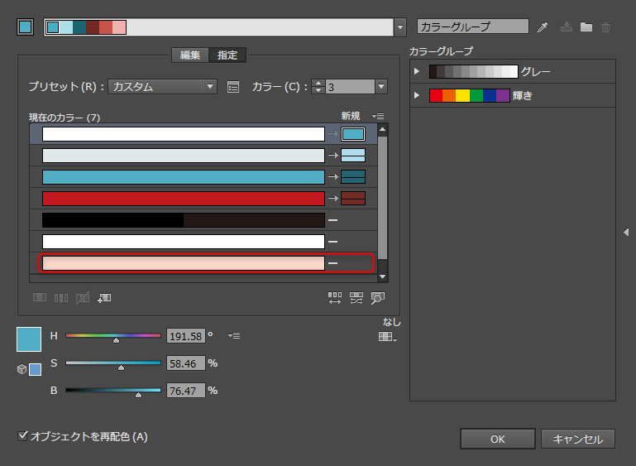Viewport: 636px width, 466px height.
Task: Click the randomly change color order icon
Action: (335, 298)
